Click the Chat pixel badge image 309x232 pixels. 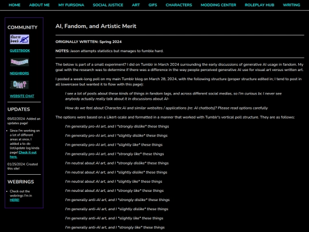coord(19,85)
